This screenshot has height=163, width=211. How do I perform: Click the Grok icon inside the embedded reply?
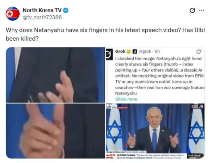[199, 52]
